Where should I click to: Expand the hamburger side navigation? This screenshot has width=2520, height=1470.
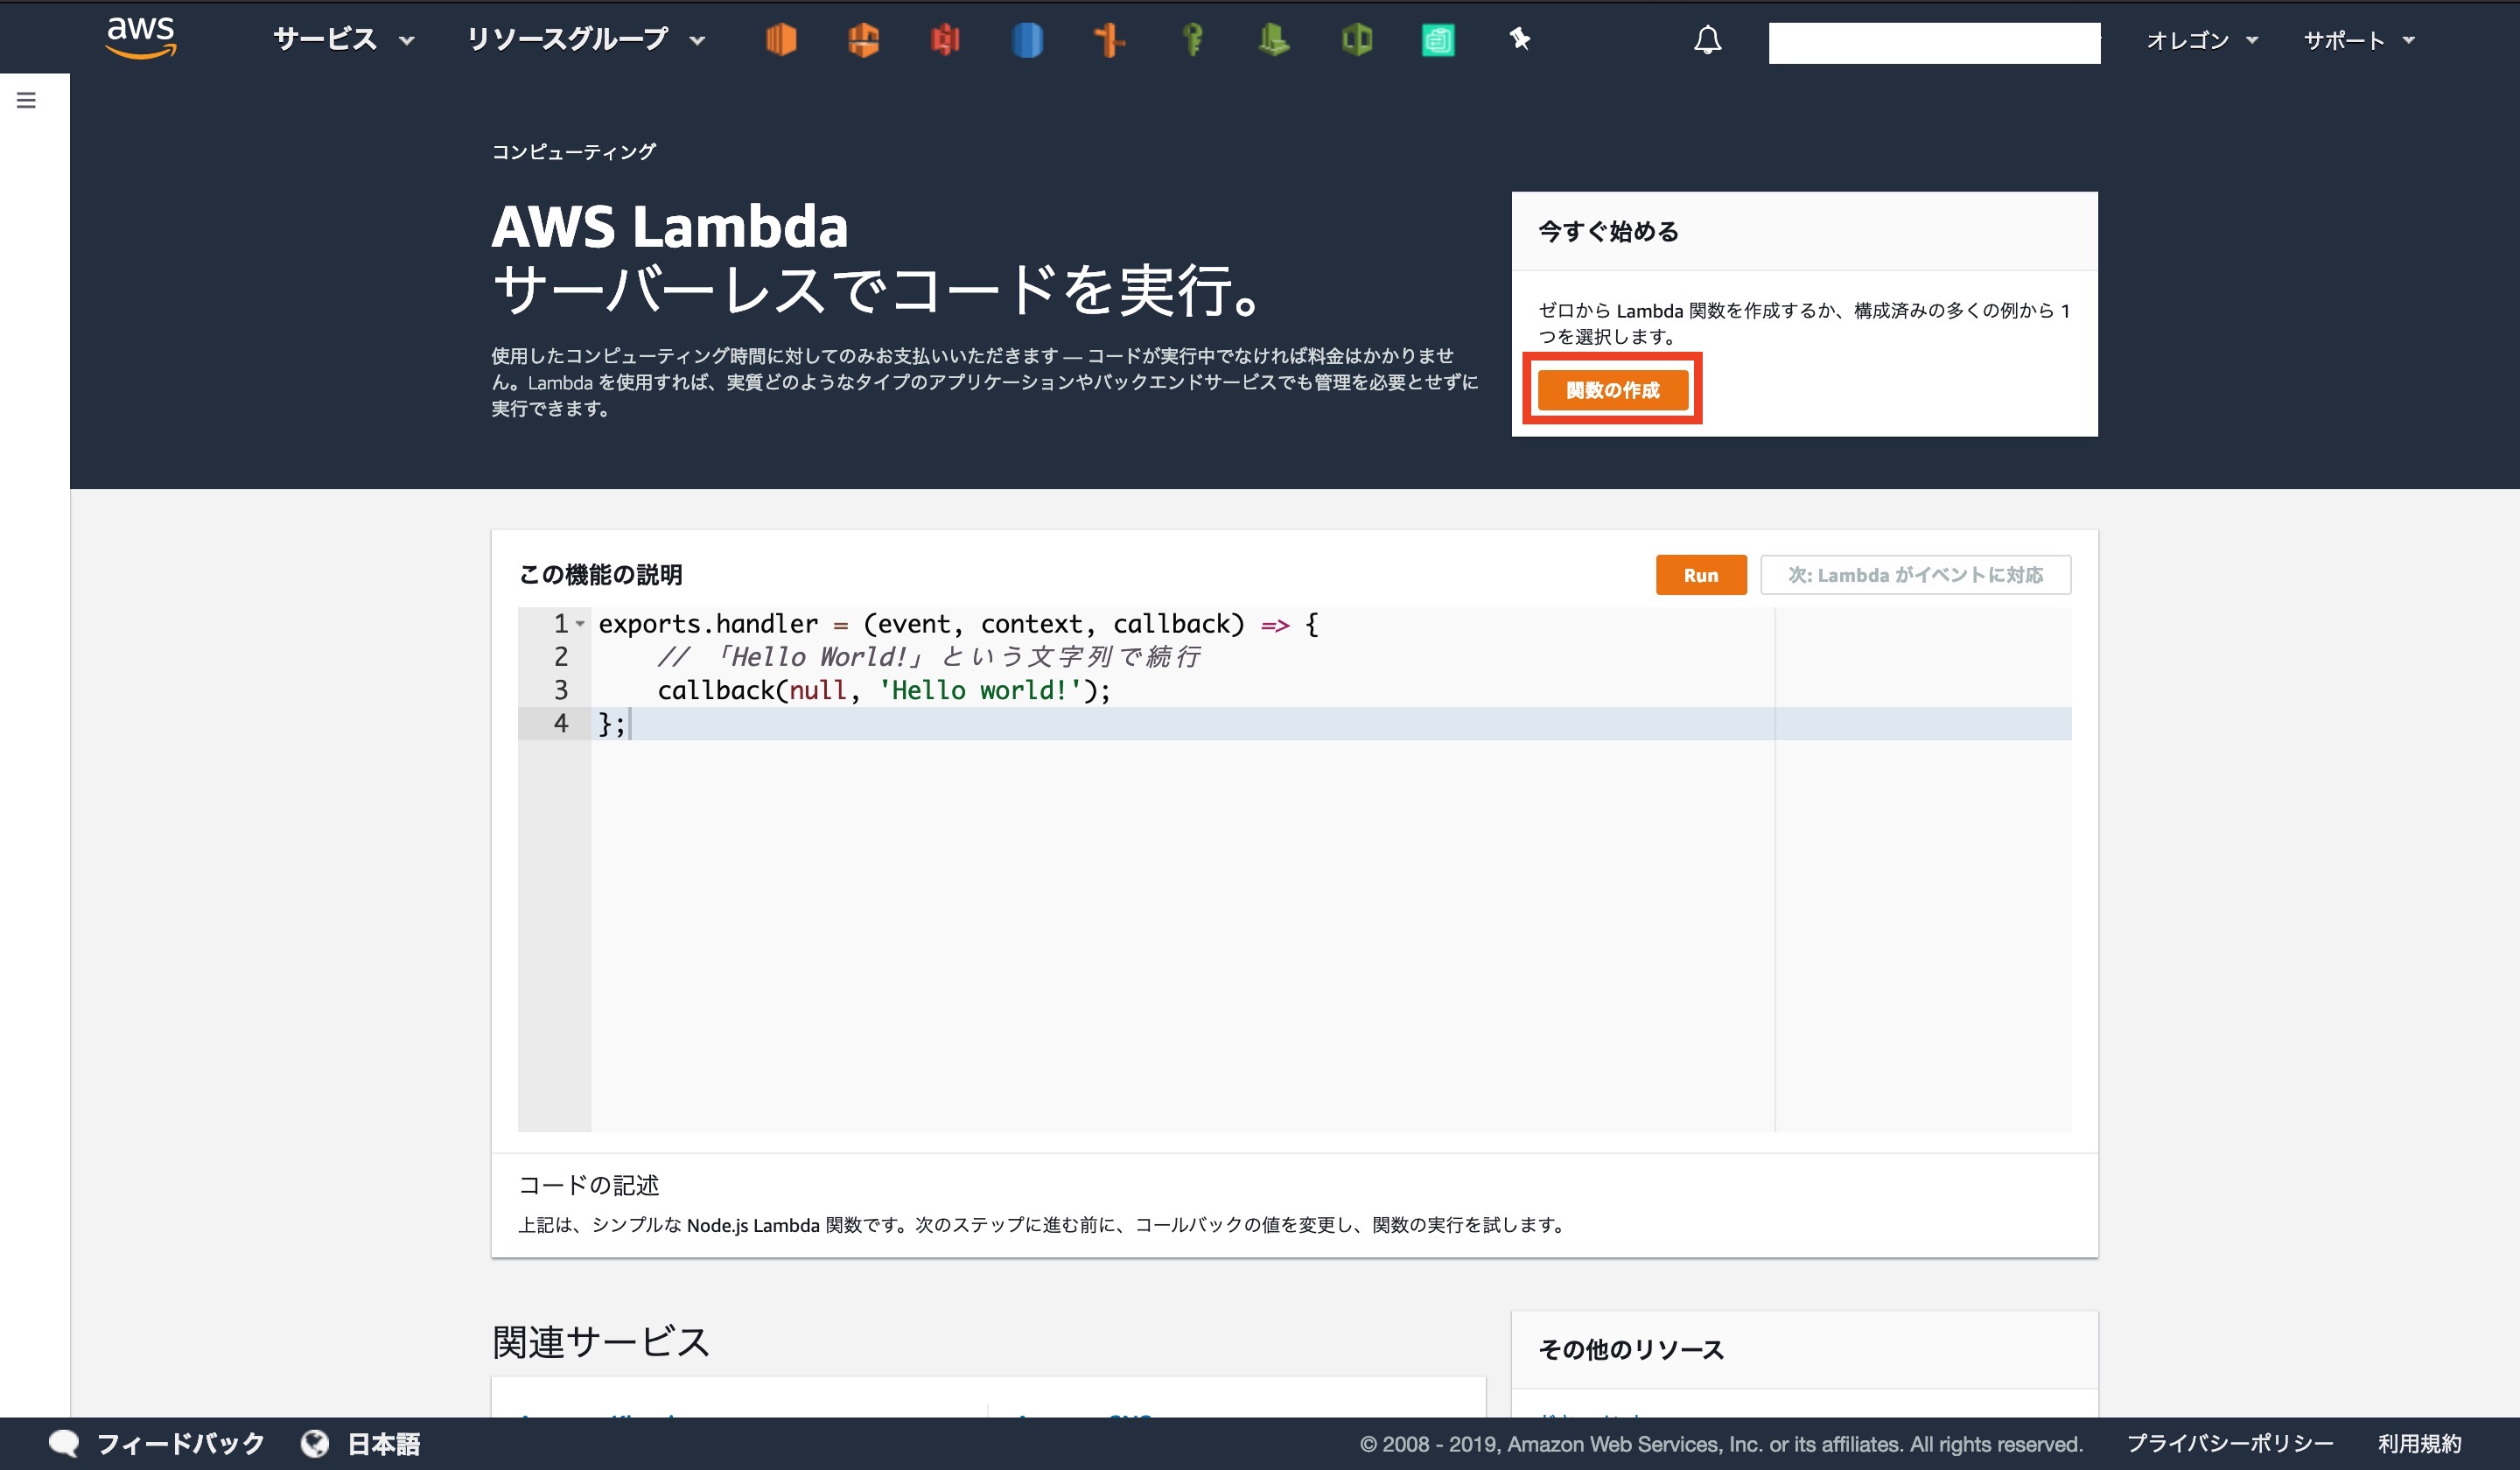(x=27, y=100)
